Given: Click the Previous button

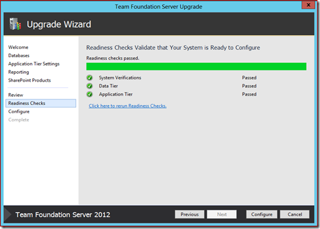Looking at the screenshot, I should point(190,215).
